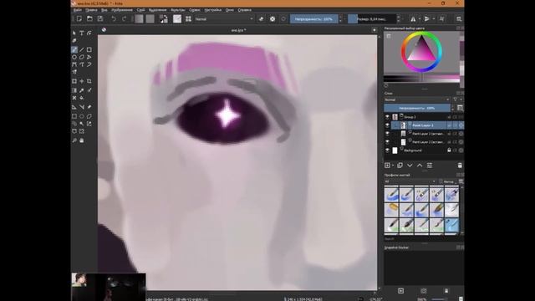
Task: Select the Bezier Curve tool
Action: [74, 64]
